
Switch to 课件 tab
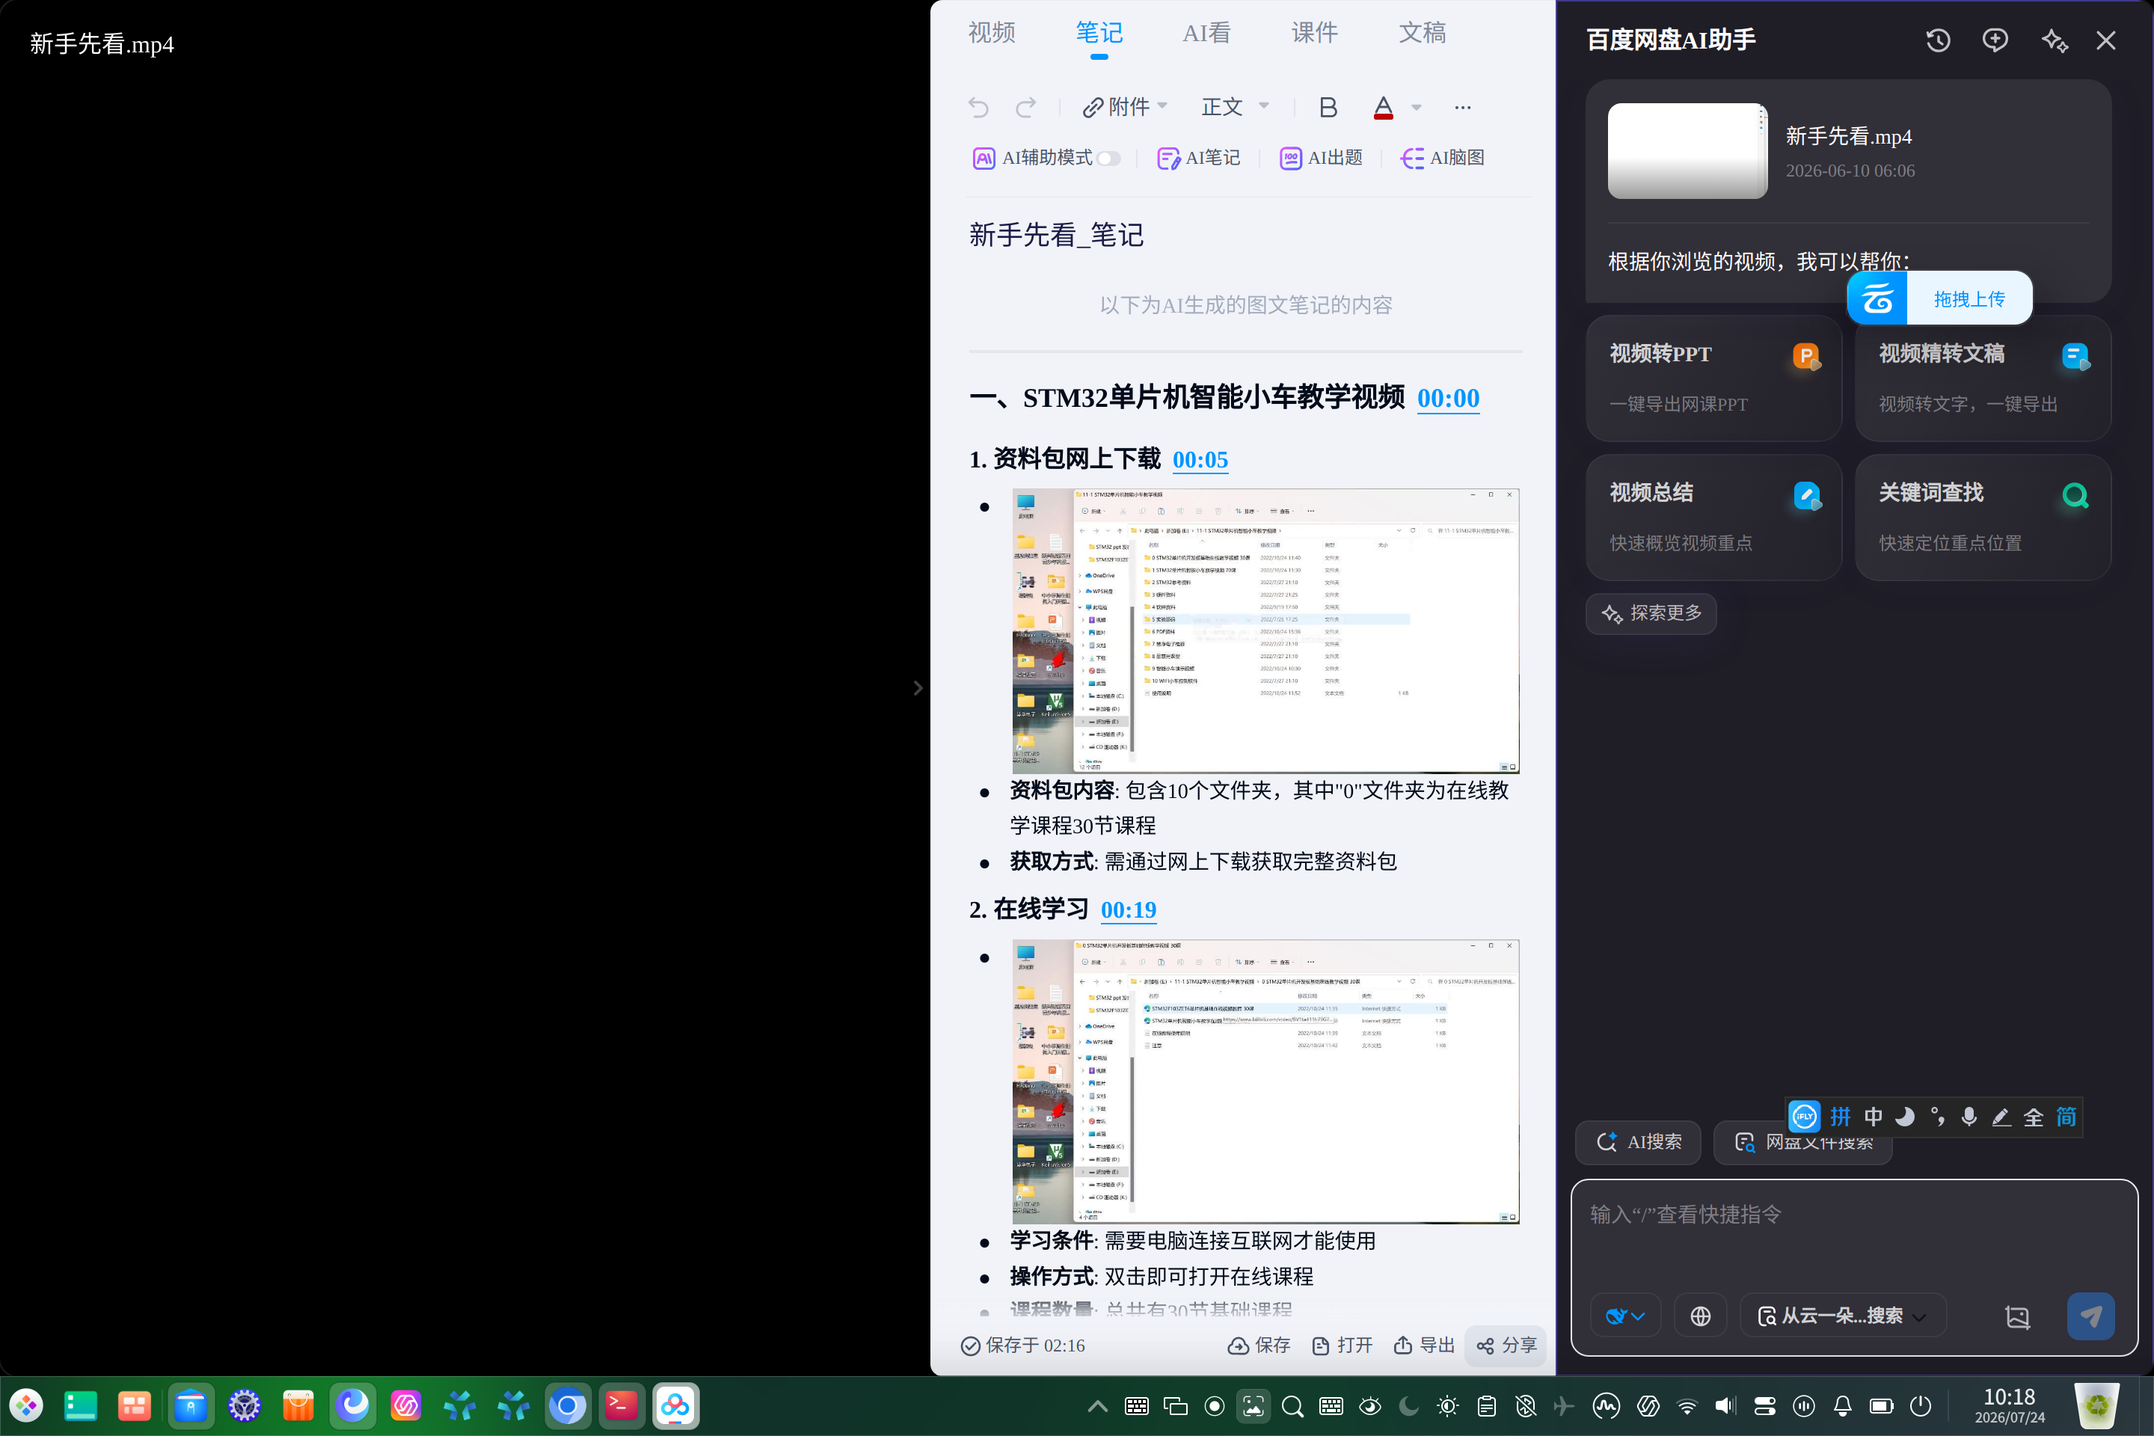[1314, 33]
